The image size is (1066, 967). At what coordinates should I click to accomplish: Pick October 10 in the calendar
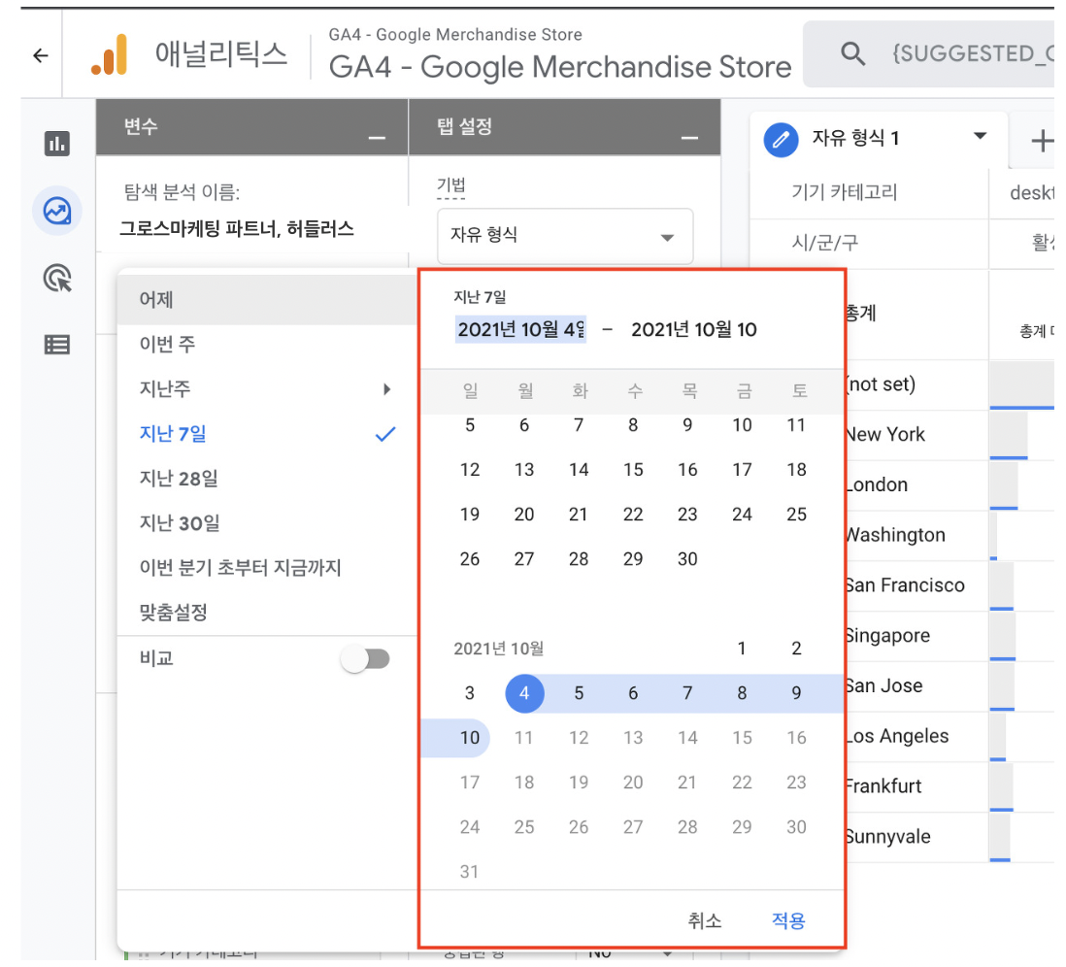[470, 738]
